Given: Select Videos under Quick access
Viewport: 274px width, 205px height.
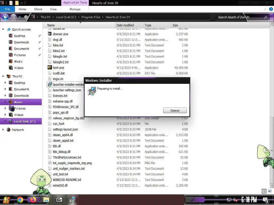Looking at the screenshot, I should point(19,68).
